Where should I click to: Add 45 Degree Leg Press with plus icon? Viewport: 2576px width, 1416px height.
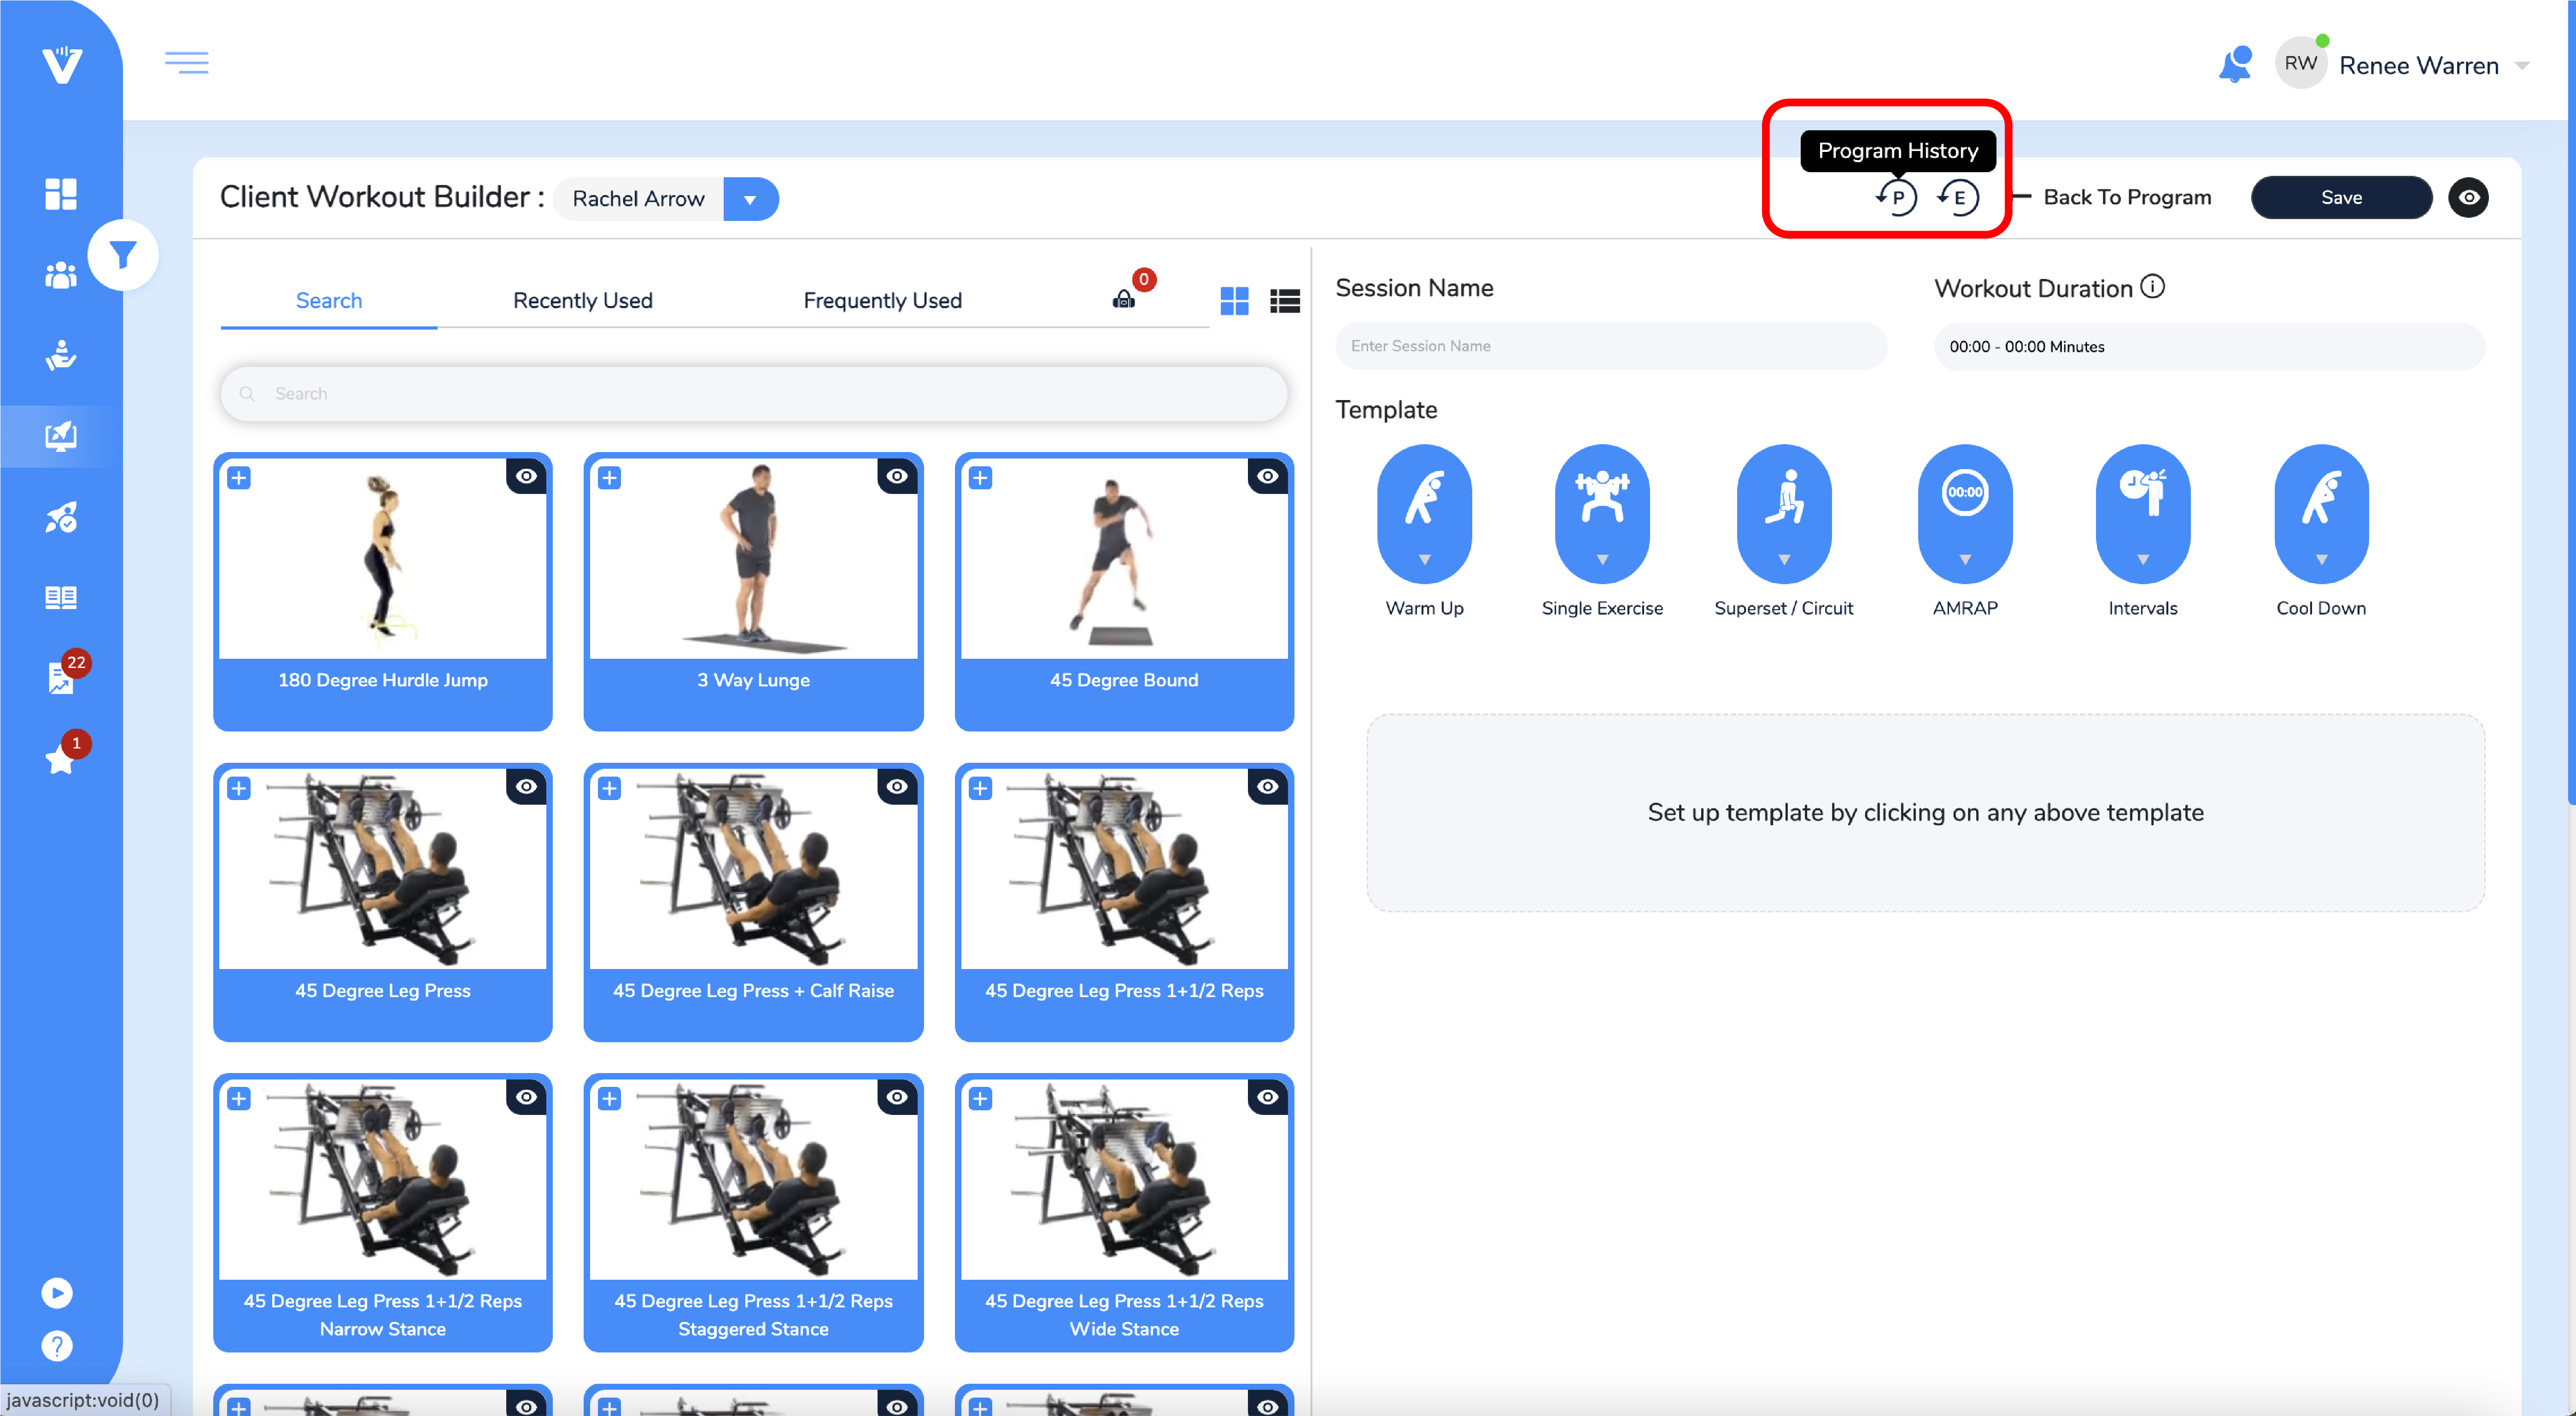click(239, 789)
